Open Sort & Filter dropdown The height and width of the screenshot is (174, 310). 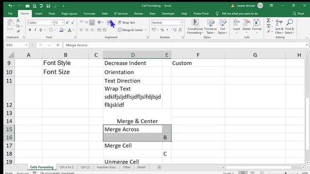click(279, 27)
